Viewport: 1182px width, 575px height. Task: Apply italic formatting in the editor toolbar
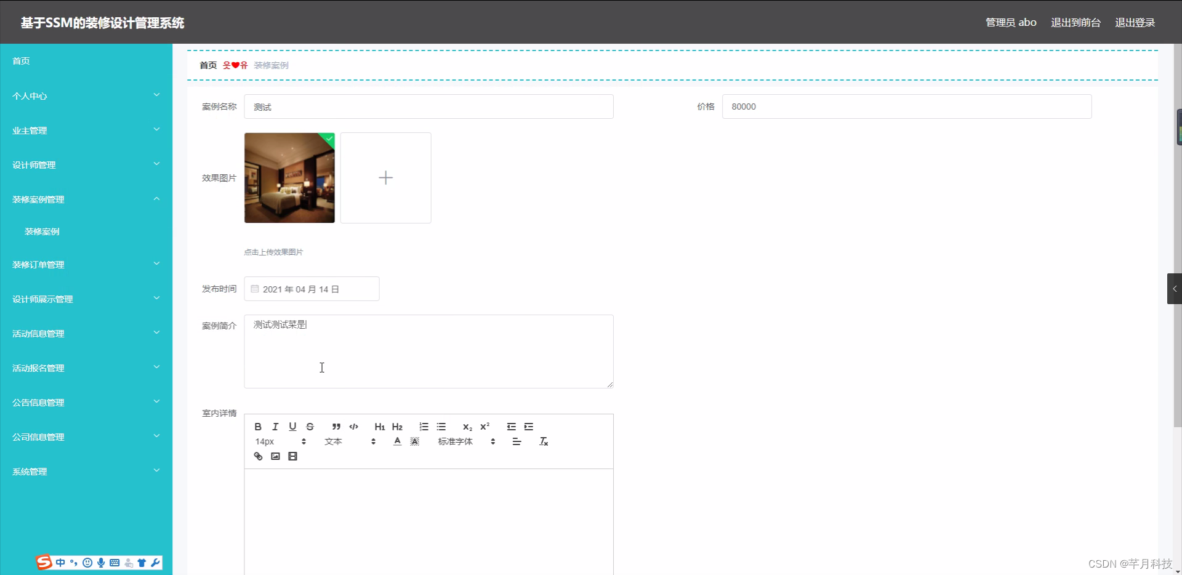tap(275, 427)
